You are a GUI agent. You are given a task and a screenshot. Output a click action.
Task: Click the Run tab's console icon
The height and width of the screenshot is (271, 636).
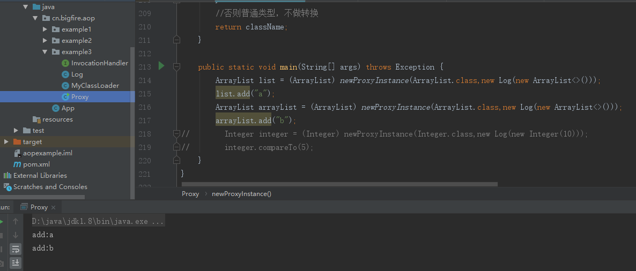pyautogui.click(x=24, y=207)
